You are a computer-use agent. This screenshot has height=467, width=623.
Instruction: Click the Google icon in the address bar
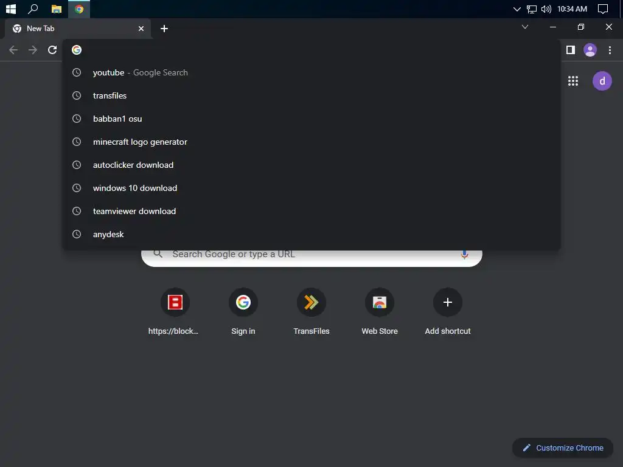pyautogui.click(x=77, y=50)
